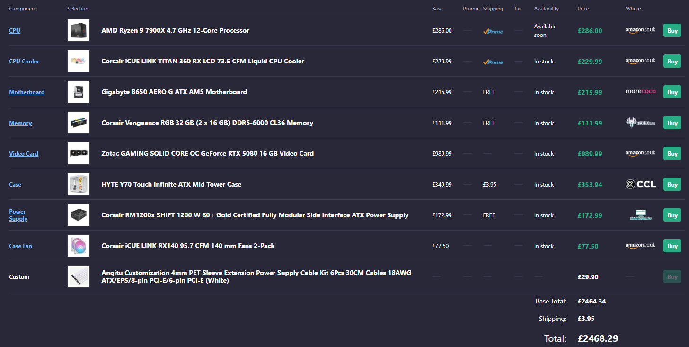Open the Power Supply category link
Image resolution: width=689 pixels, height=347 pixels.
click(18, 215)
